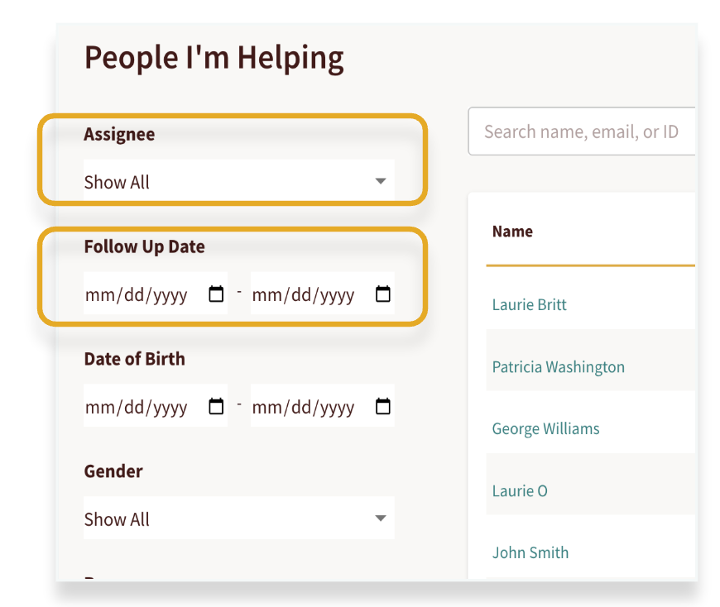Open Patricia Washington's profile link
The height and width of the screenshot is (607, 720).
coord(558,366)
